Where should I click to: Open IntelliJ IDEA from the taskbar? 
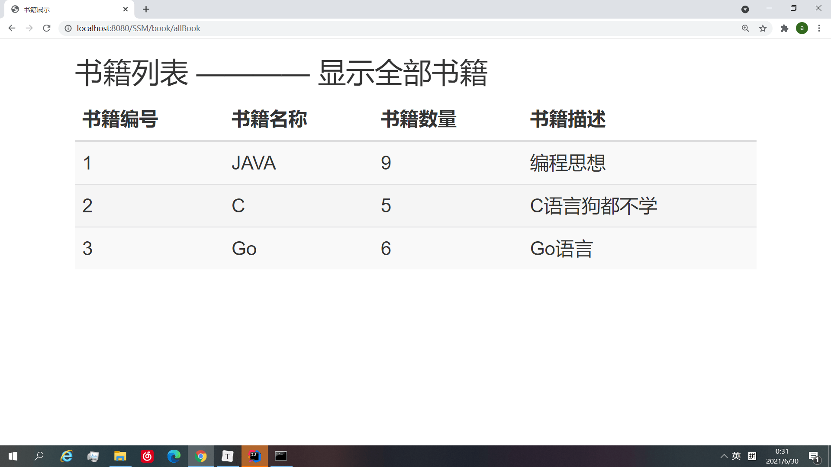[x=254, y=456]
